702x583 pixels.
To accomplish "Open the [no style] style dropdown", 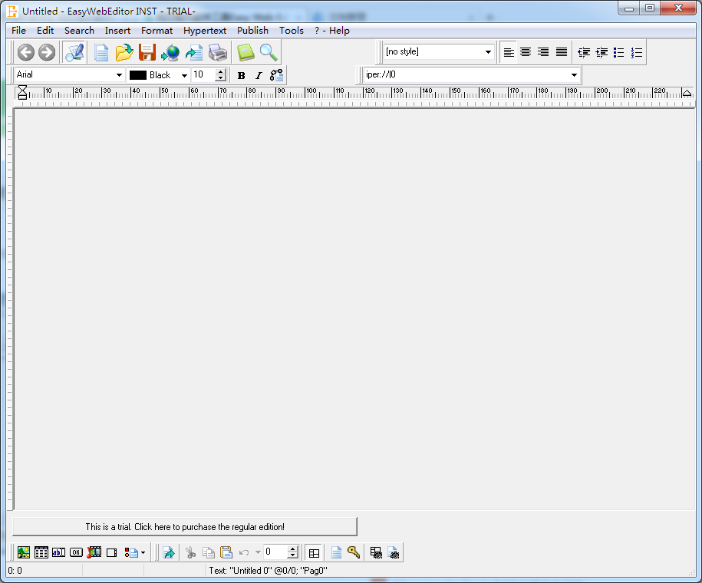I will pyautogui.click(x=488, y=52).
